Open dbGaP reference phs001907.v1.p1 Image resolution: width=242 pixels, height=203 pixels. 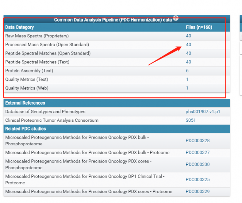coord(203,112)
